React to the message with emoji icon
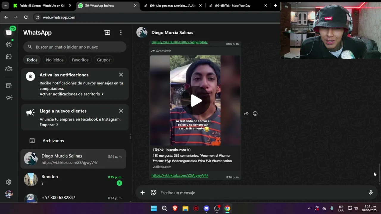Image resolution: width=381 pixels, height=214 pixels. tap(255, 114)
